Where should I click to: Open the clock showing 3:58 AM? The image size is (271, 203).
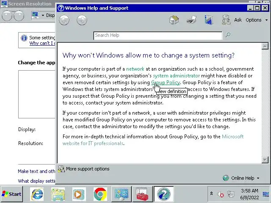(x=249, y=194)
